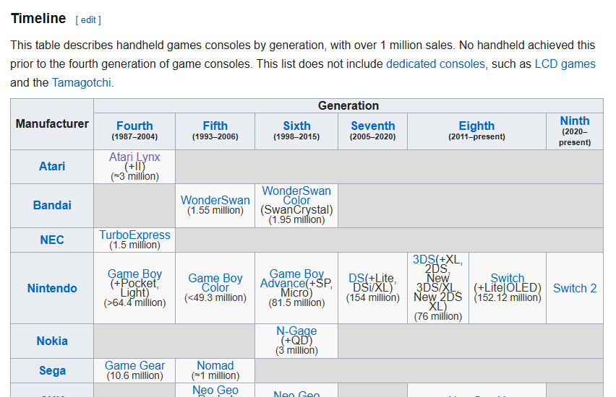The image size is (616, 397).
Task: Click the (2011–present) date range
Action: [476, 136]
